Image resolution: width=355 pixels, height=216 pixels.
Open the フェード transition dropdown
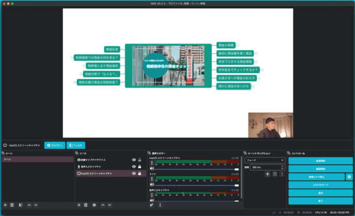click(x=264, y=160)
